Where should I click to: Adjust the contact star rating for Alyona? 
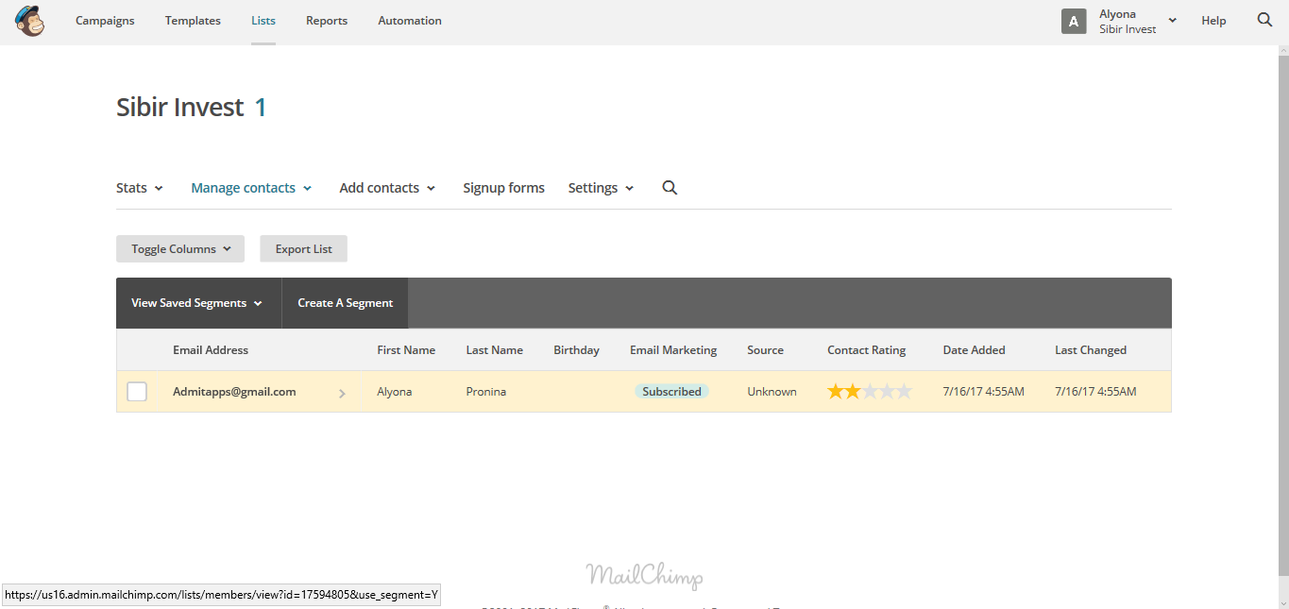point(869,390)
